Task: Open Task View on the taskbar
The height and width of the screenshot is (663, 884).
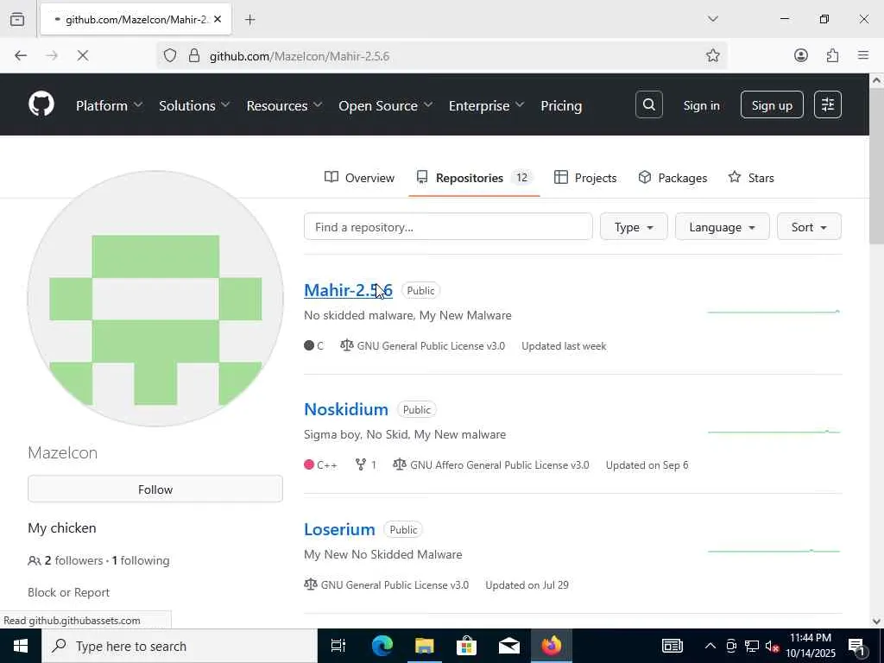Action: [338, 646]
